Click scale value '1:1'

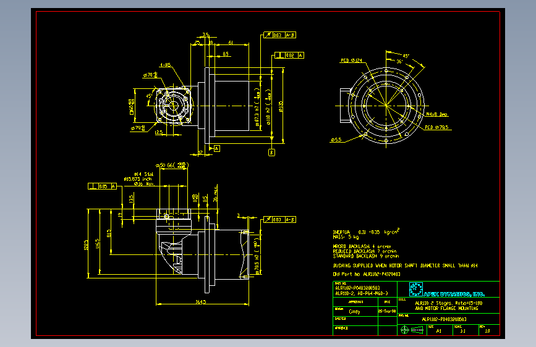(462, 331)
